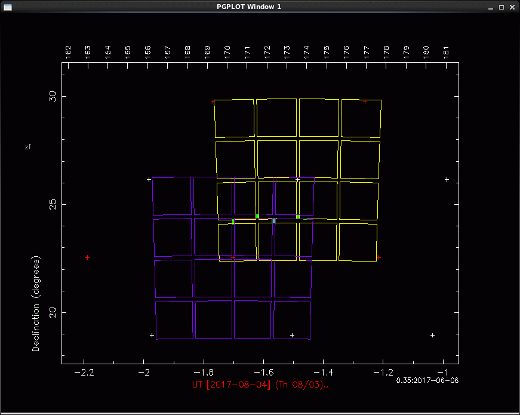
Task: Click the bottom axis label '-1.6'
Action: 264,373
